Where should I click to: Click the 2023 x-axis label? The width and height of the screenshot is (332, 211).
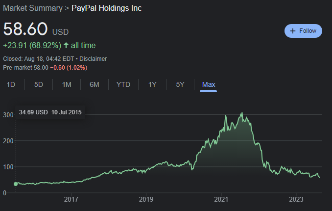click(x=296, y=199)
